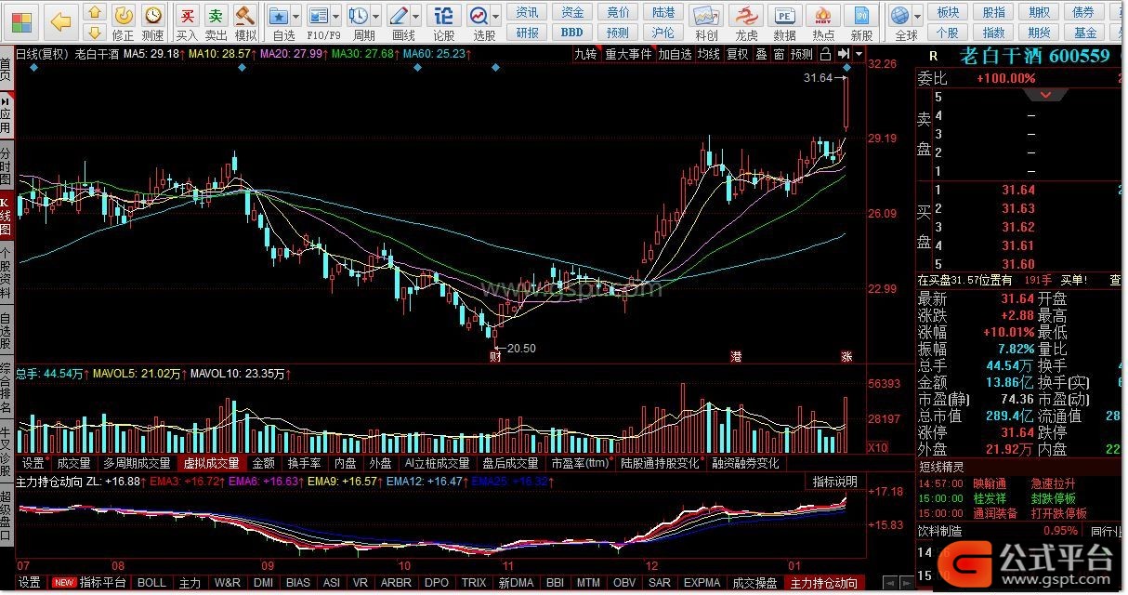
Task: Expand the 周期 period dropdown arrow
Action: pos(376,17)
